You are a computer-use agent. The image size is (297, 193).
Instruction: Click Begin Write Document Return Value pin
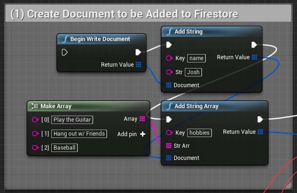[138, 65]
